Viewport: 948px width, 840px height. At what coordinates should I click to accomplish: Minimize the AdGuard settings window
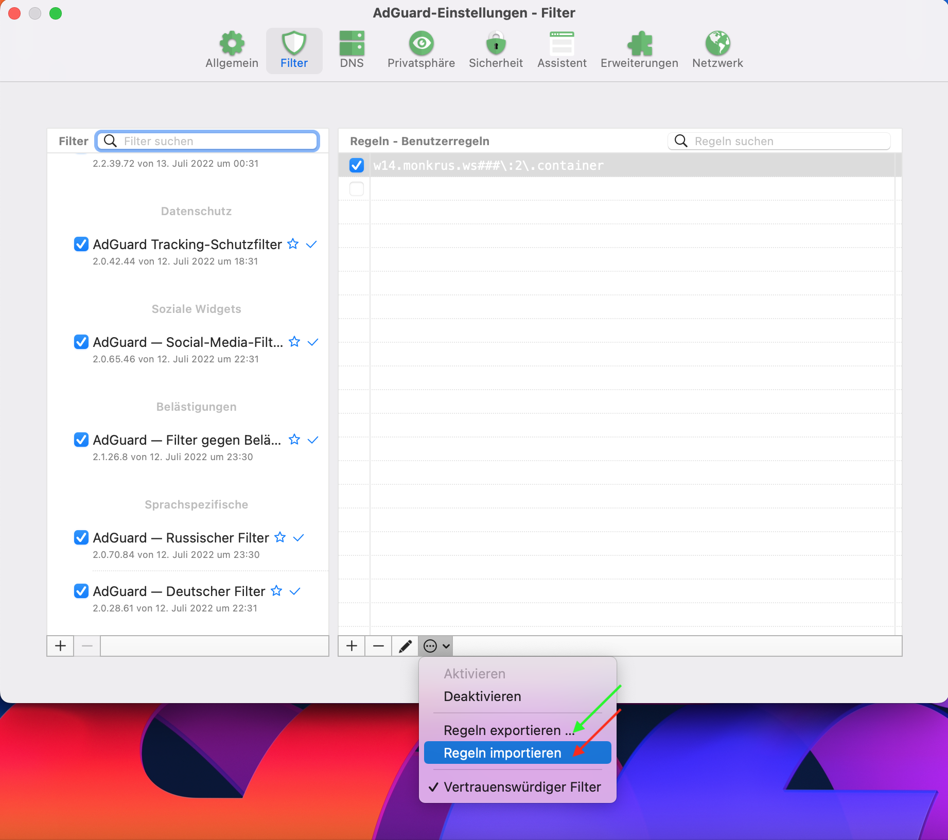point(35,13)
